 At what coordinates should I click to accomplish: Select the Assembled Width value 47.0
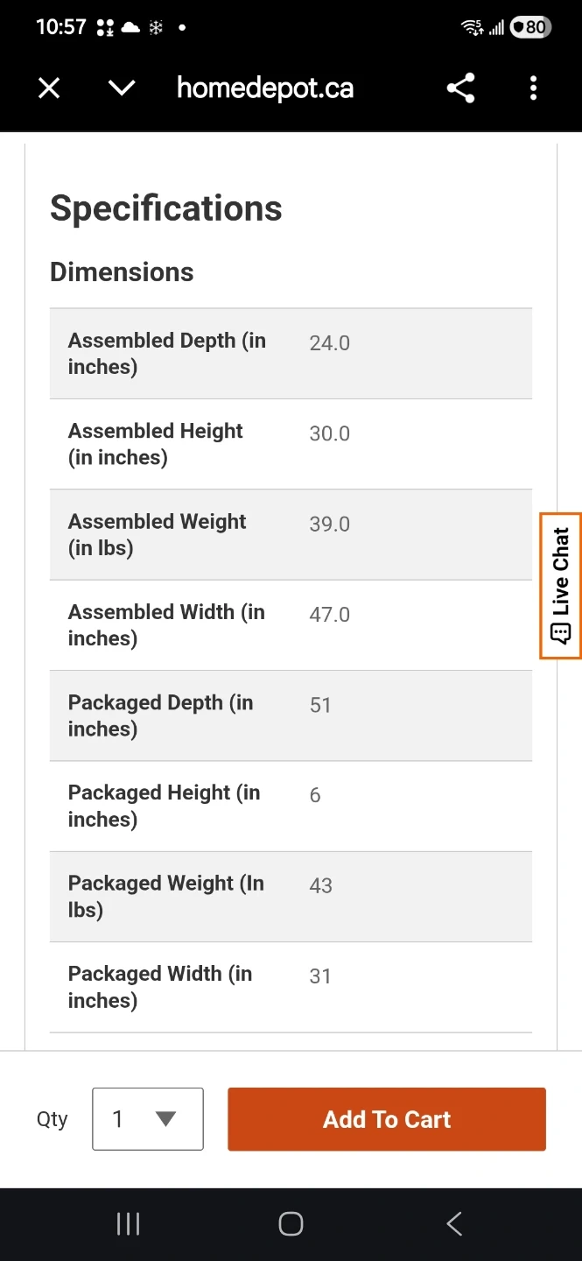coord(329,614)
